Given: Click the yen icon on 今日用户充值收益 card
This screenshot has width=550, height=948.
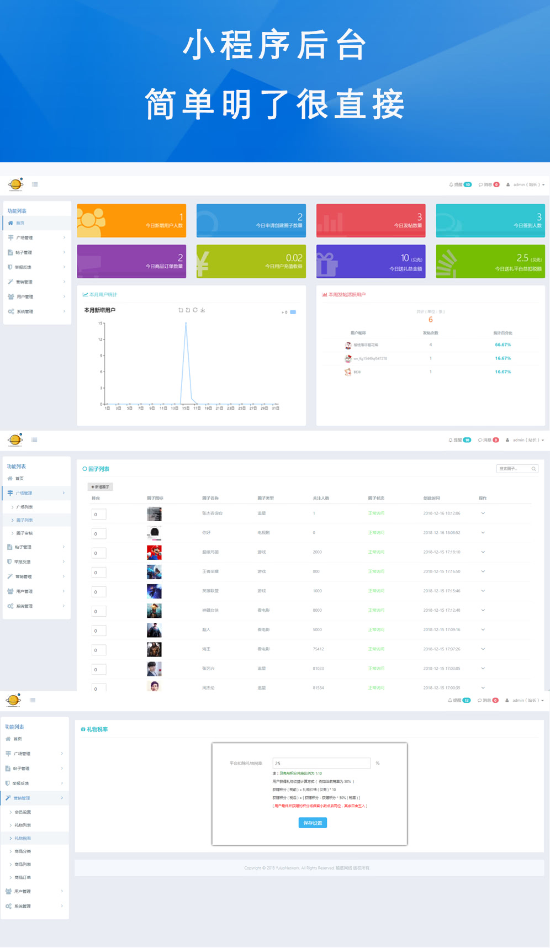Looking at the screenshot, I should [203, 263].
